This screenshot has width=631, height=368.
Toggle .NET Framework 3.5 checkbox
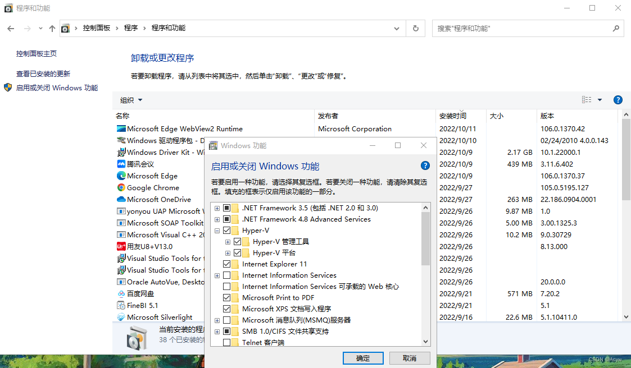click(x=226, y=208)
